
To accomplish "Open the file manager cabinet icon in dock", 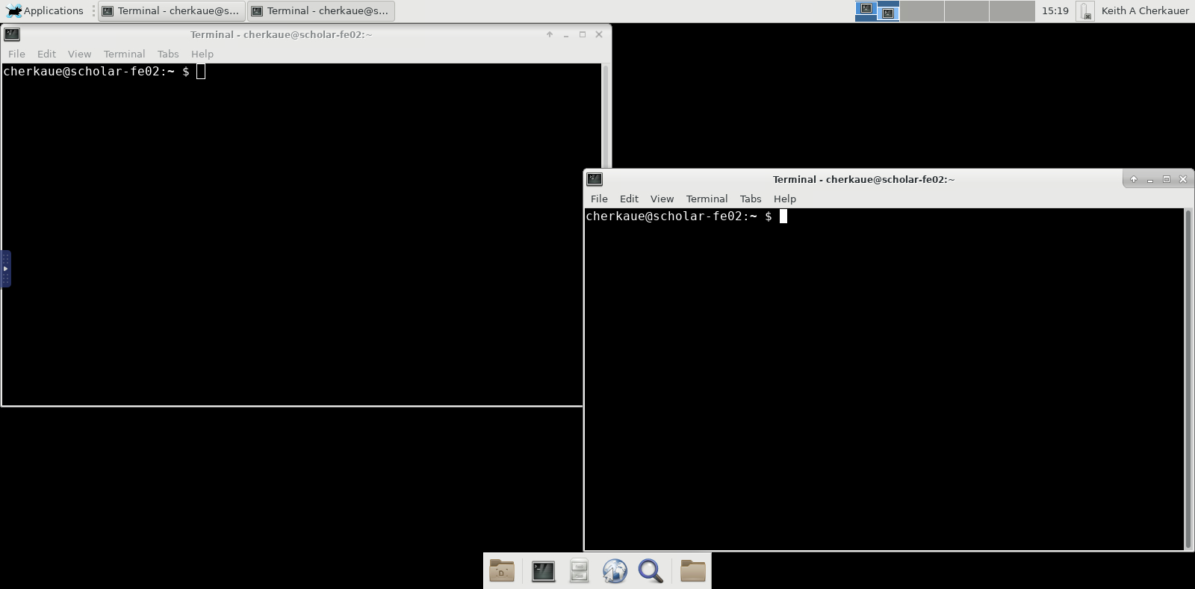I will 579,571.
